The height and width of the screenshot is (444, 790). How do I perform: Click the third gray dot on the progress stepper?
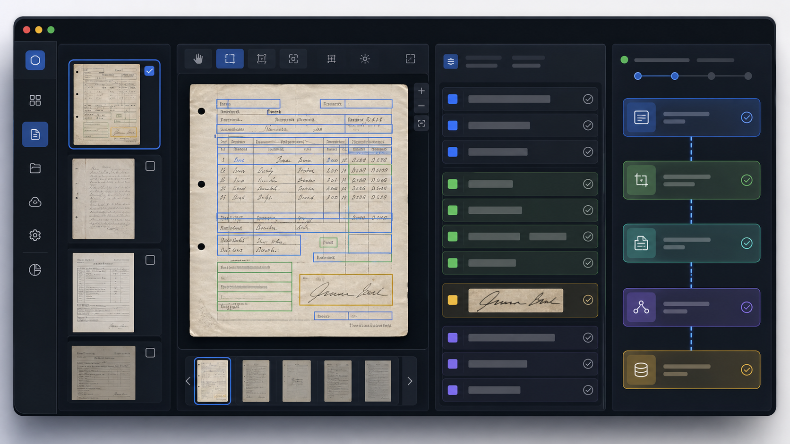[x=712, y=76]
